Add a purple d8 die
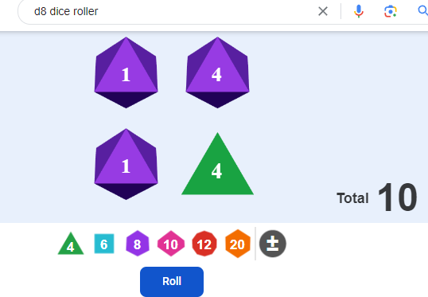428x297 pixels. tap(138, 244)
